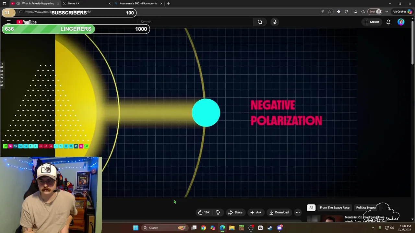Open the Edge favorites list icon
The height and width of the screenshot is (233, 415).
tap(363, 12)
